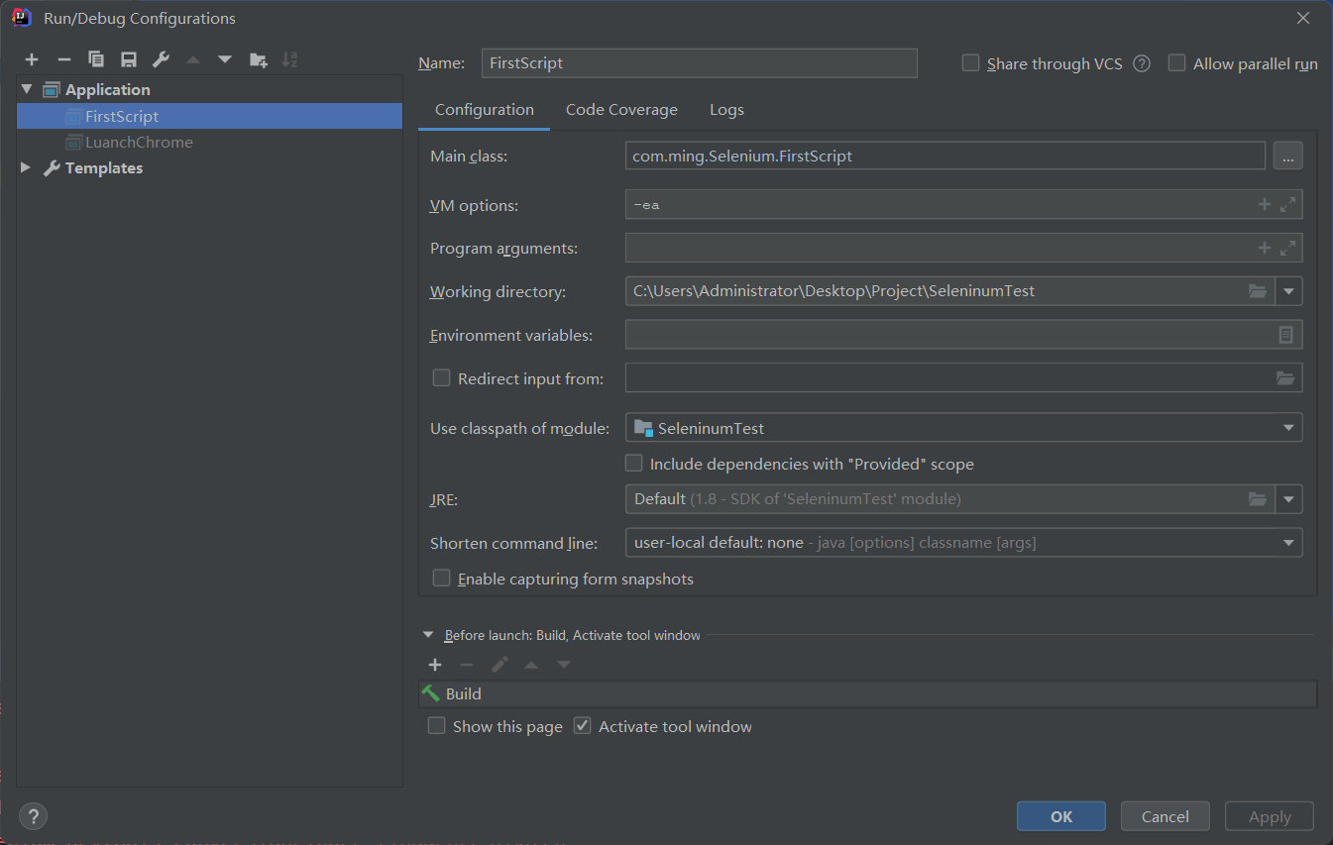Select FirstScript configuration in tree
This screenshot has height=845, width=1333.
pos(209,117)
